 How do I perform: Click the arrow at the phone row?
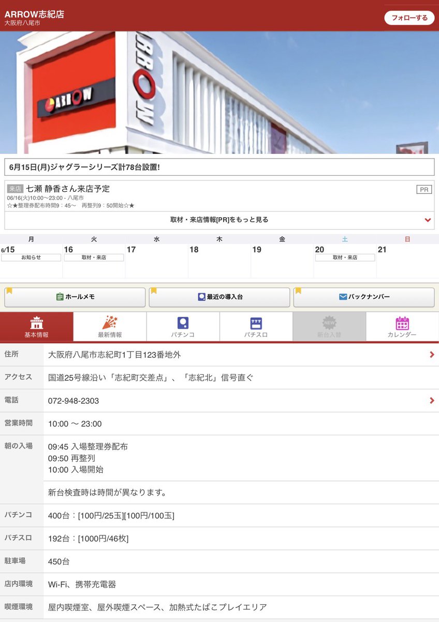tap(432, 401)
